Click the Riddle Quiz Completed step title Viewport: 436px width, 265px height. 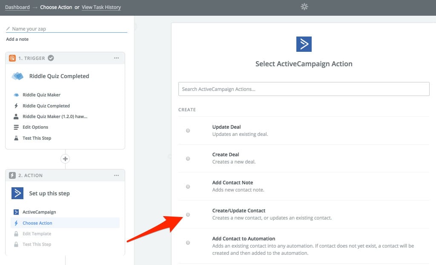[x=59, y=76]
